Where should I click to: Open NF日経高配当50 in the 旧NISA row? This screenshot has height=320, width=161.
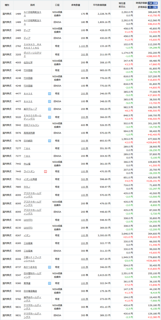tap(32, 22)
